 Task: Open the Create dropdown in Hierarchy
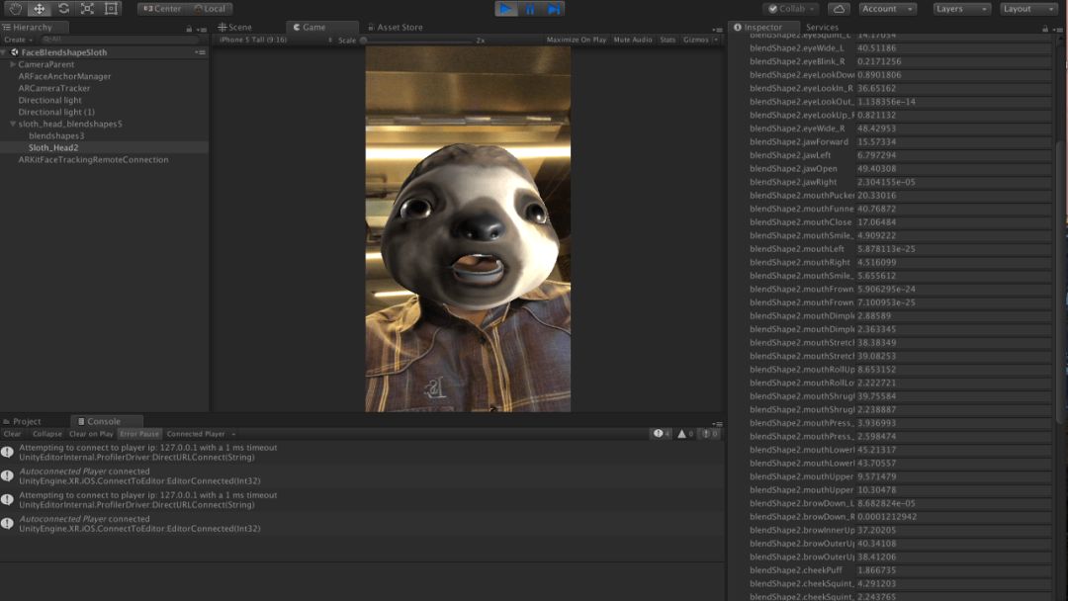(x=18, y=41)
